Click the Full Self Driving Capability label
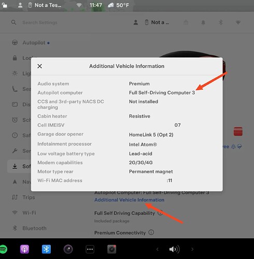 (124, 213)
